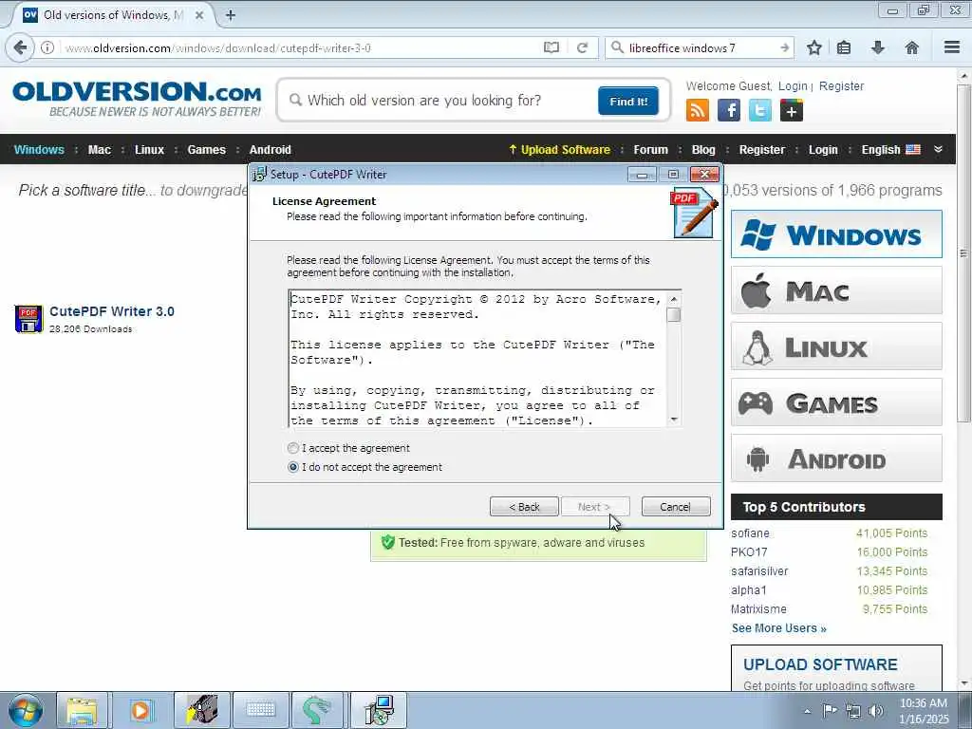Open site information icon in address bar
The height and width of the screenshot is (729, 972).
47,47
